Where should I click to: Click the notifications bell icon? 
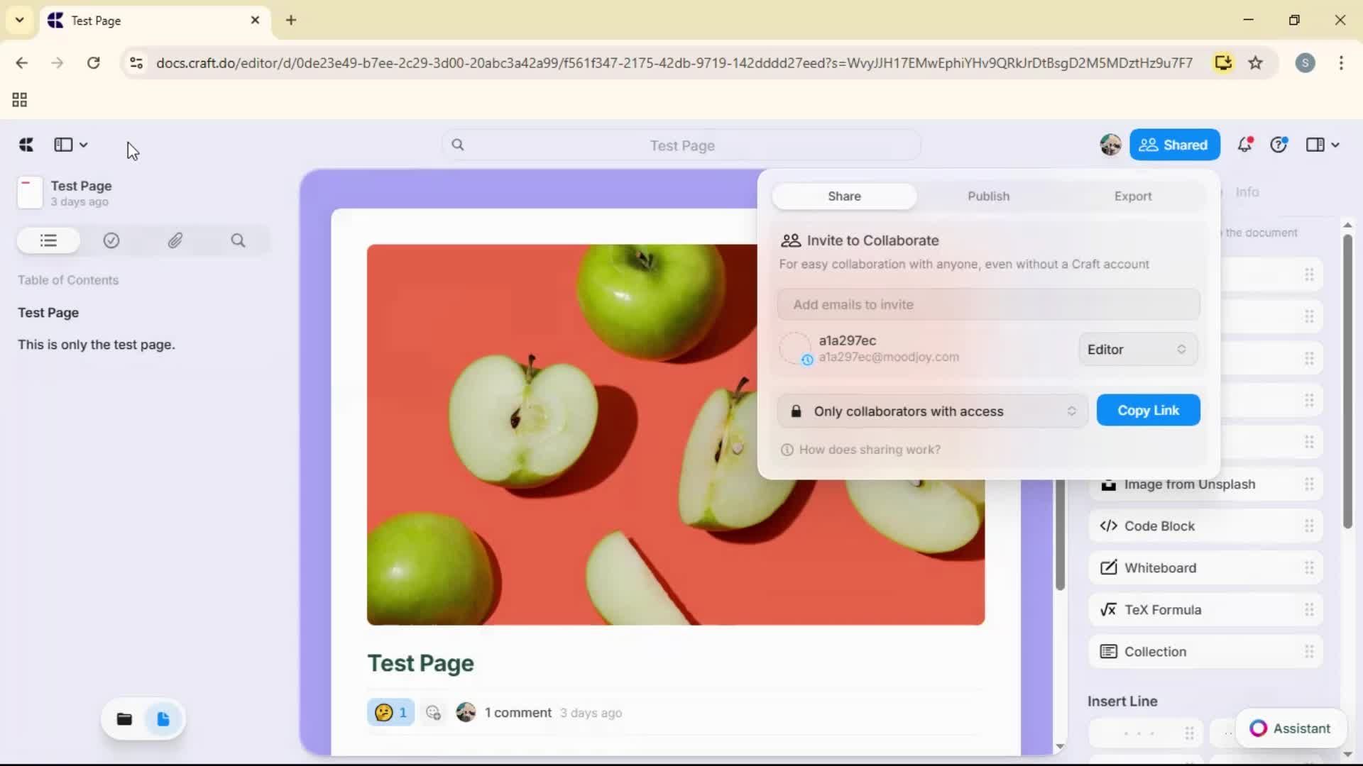[x=1246, y=144]
